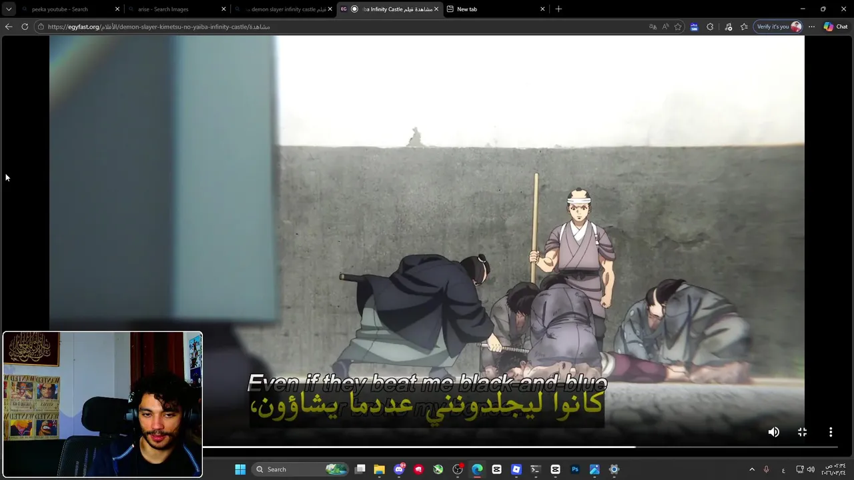
Task: View site information via the lock icon
Action: 41,27
